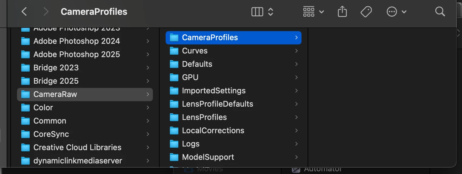Select the dynamiclinkmediaserver folder
This screenshot has height=174, width=462.
click(x=78, y=161)
